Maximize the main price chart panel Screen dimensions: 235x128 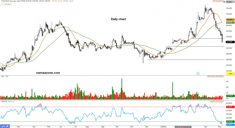[x=214, y=1]
